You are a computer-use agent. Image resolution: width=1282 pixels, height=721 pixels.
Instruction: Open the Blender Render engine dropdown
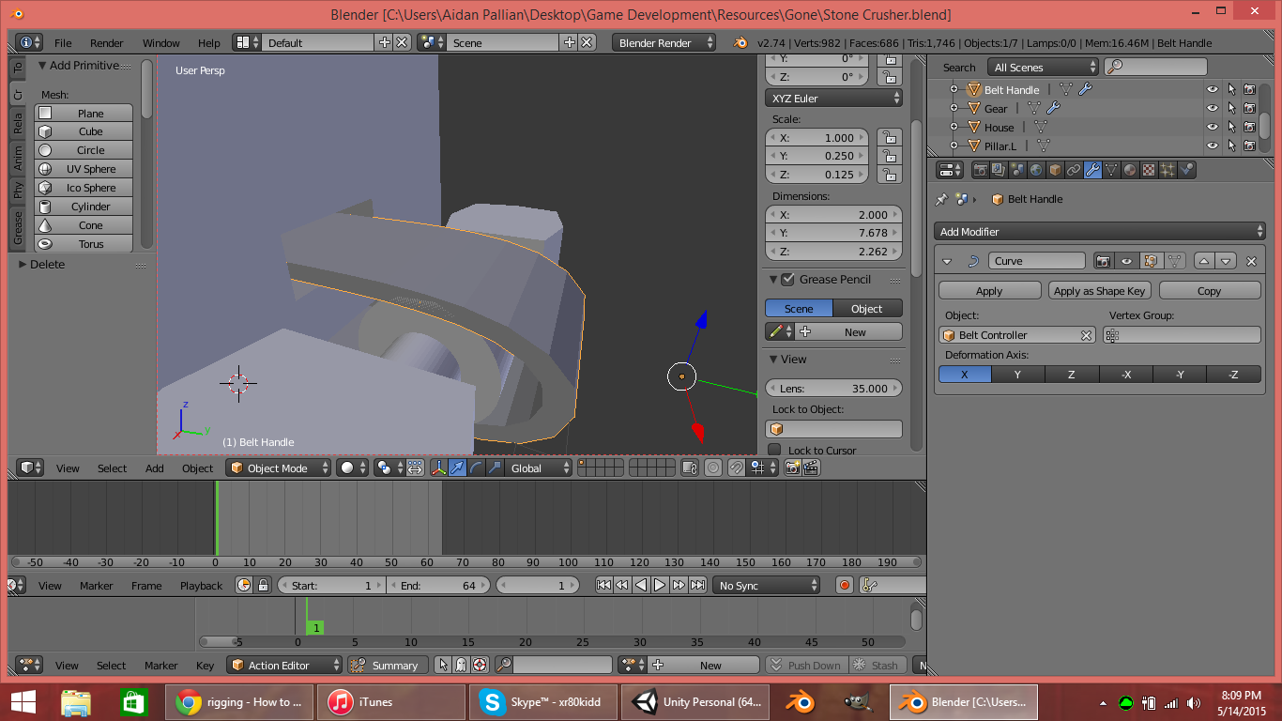tap(664, 42)
